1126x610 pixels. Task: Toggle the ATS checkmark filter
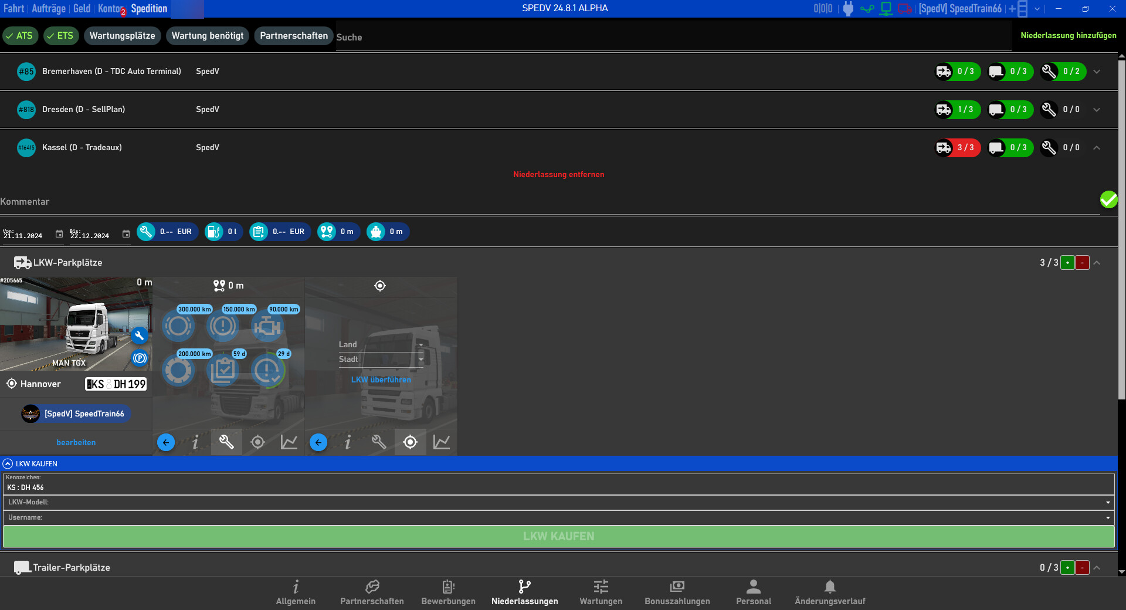pyautogui.click(x=21, y=36)
